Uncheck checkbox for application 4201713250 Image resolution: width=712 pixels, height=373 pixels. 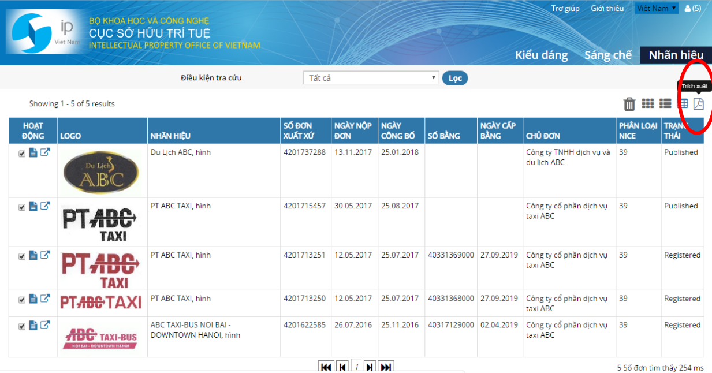click(22, 300)
